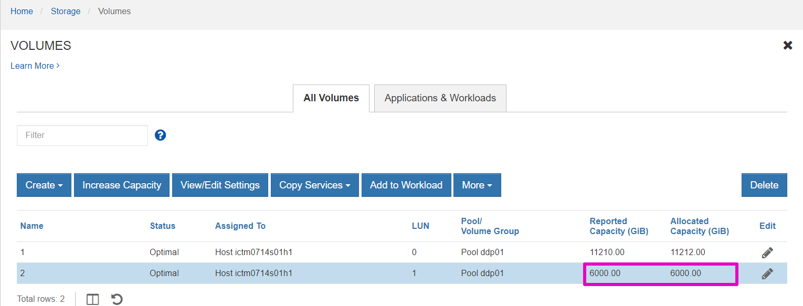
Task: Open the Learn More link
Action: [35, 66]
